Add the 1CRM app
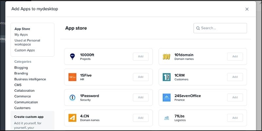Screen dimensions: 262x131 (x=235, y=77)
